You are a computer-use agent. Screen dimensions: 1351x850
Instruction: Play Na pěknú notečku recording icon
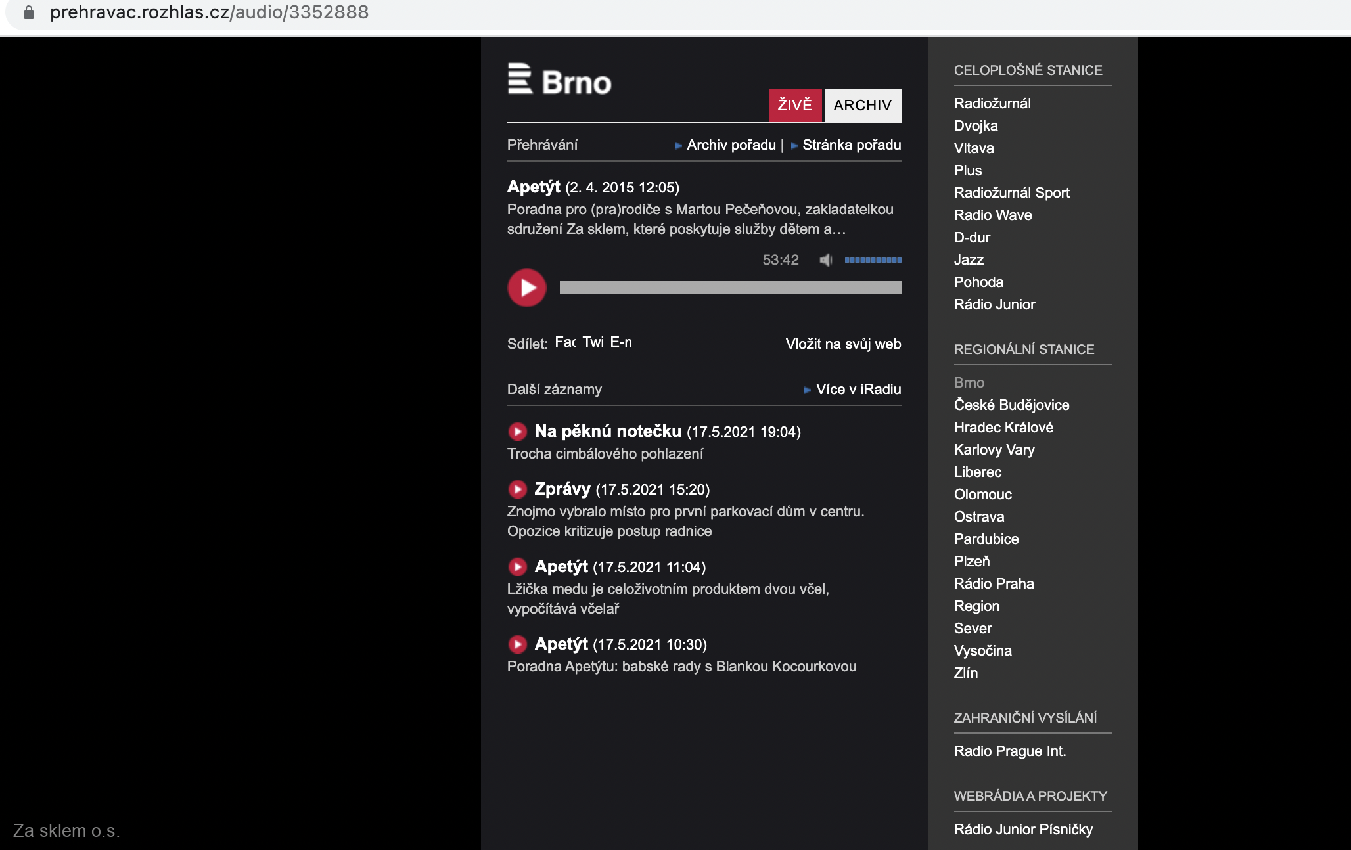pos(518,432)
